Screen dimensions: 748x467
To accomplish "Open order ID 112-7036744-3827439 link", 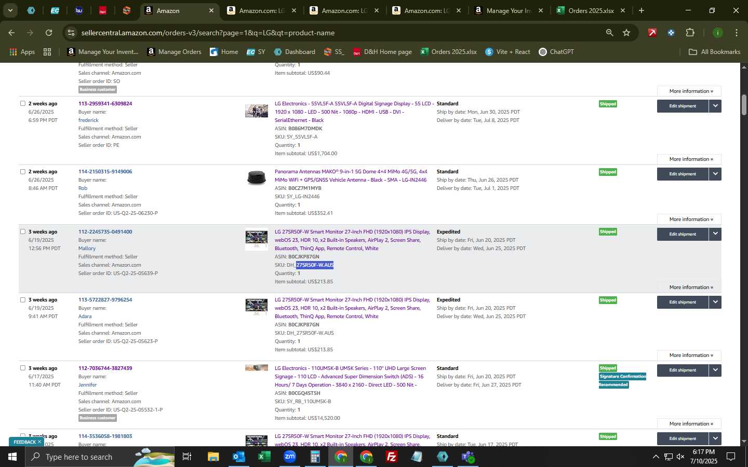I will (x=105, y=368).
